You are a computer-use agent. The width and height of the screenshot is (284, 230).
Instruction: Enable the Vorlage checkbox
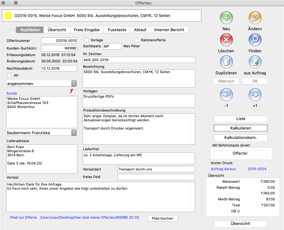click(x=86, y=40)
